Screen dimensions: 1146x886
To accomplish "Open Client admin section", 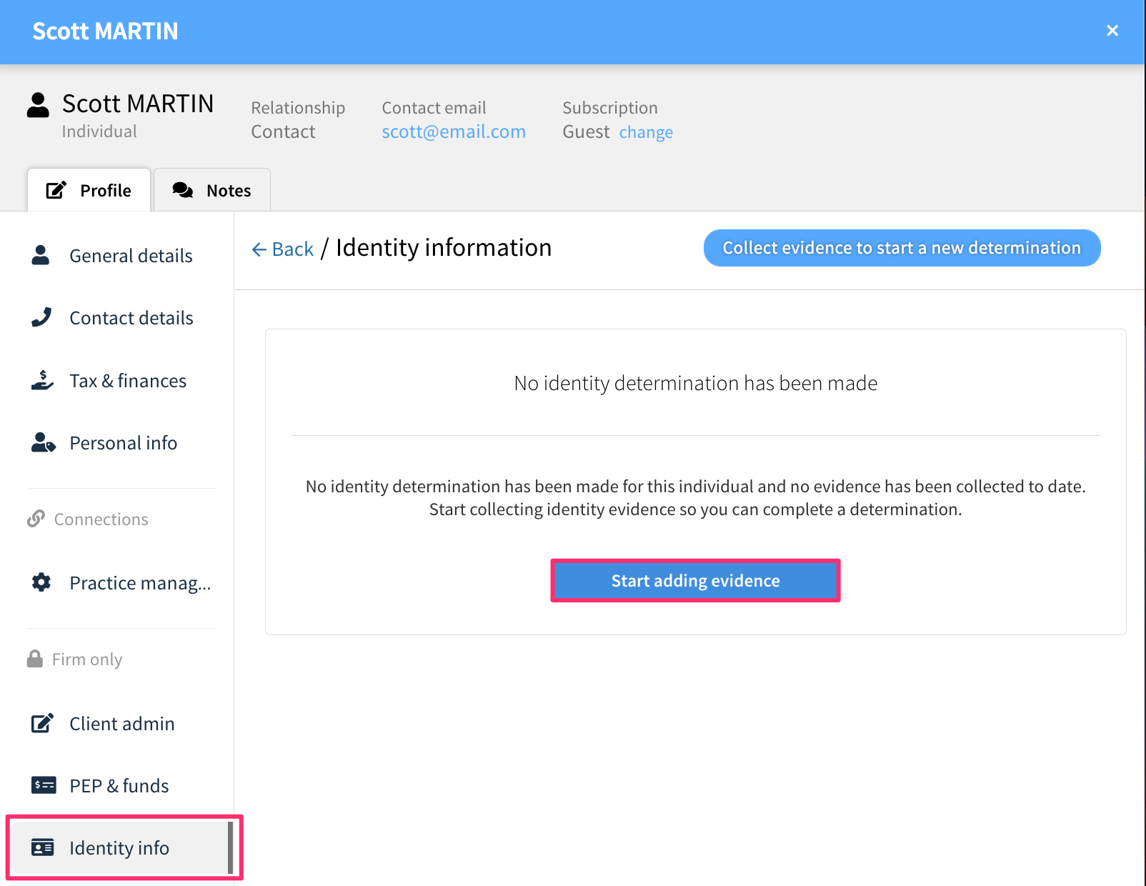I will (x=121, y=724).
